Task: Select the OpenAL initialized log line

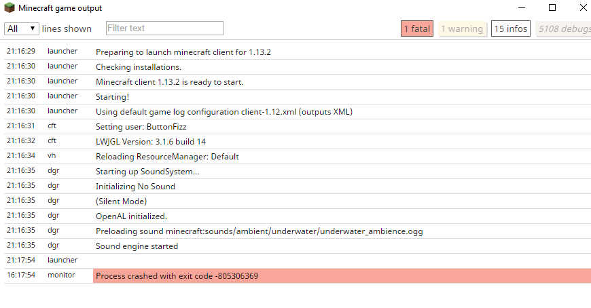Action: (131, 216)
